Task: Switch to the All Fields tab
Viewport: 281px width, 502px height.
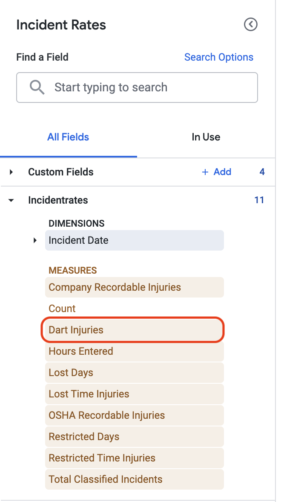Action: pyautogui.click(x=68, y=137)
